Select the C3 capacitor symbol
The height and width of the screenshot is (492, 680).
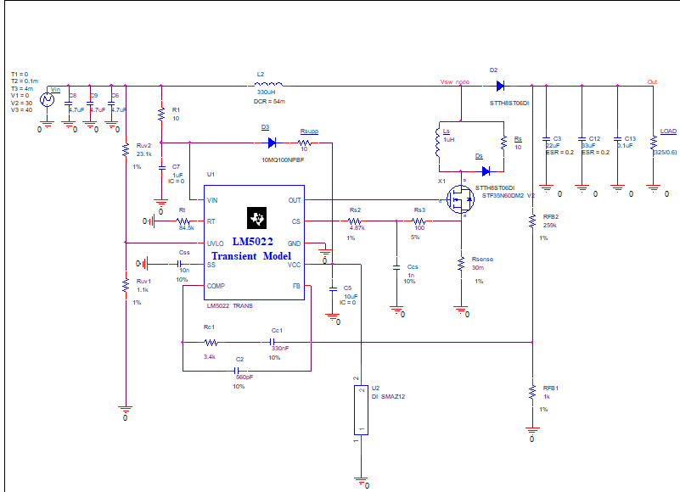(x=546, y=139)
